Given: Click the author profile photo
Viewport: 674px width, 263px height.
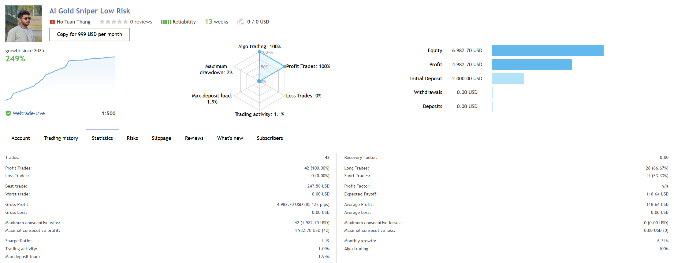Looking at the screenshot, I should point(24,24).
